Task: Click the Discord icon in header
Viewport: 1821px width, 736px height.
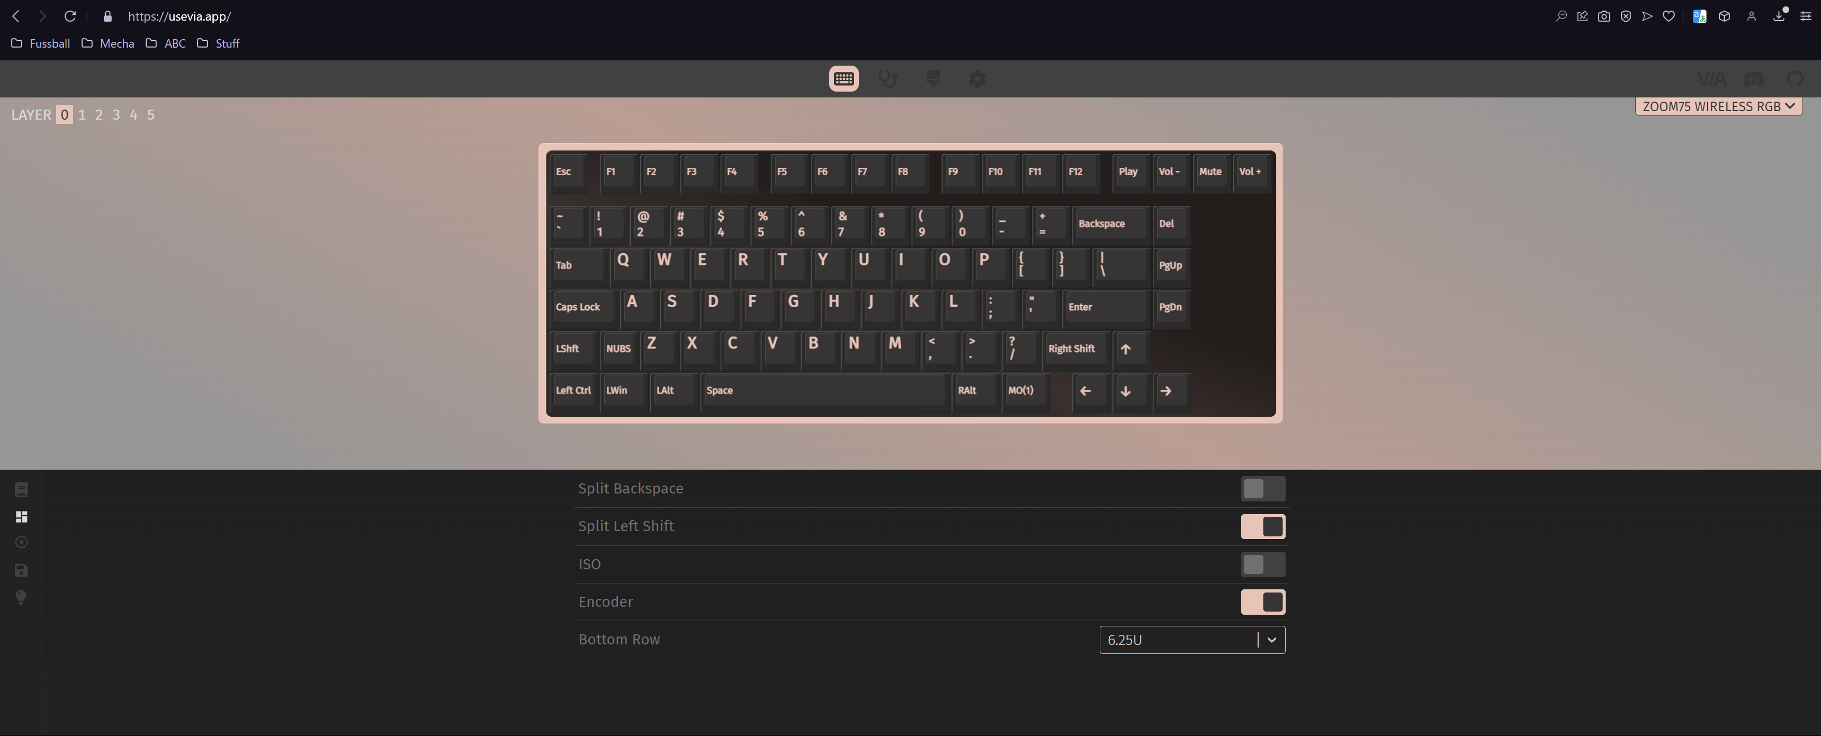Action: tap(1753, 78)
